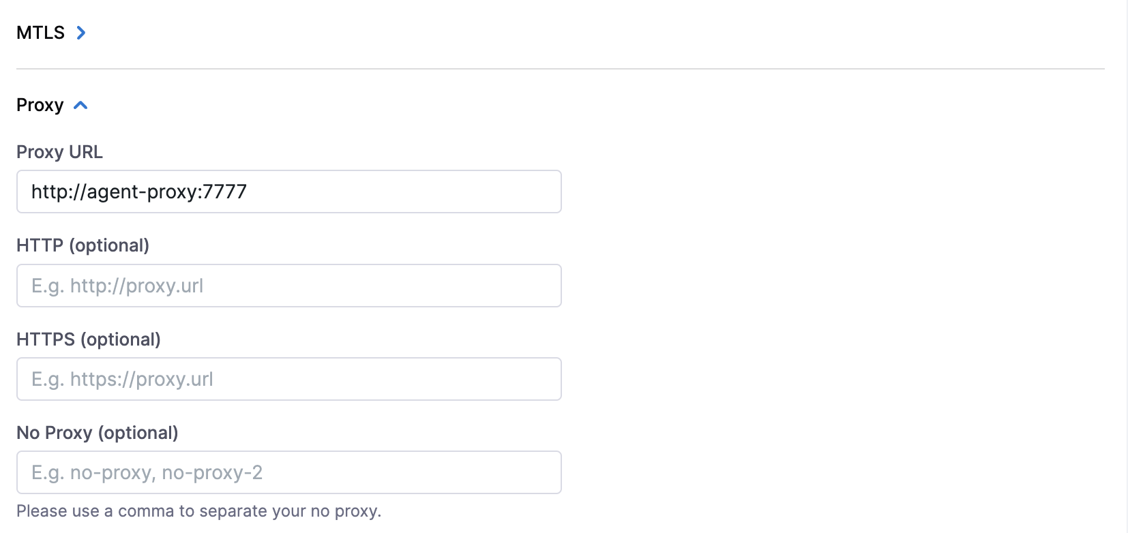The height and width of the screenshot is (533, 1128).
Task: Collapse the Proxy section heading
Action: click(40, 106)
